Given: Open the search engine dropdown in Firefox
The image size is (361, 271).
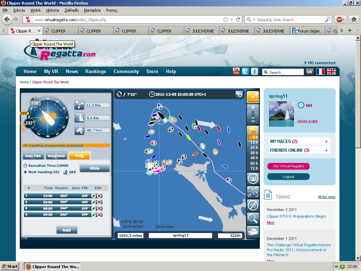Looking at the screenshot, I should pos(250,20).
